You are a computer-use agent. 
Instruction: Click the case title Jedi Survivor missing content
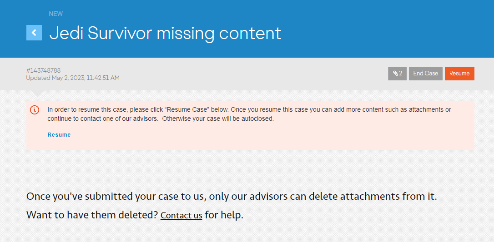tap(165, 33)
